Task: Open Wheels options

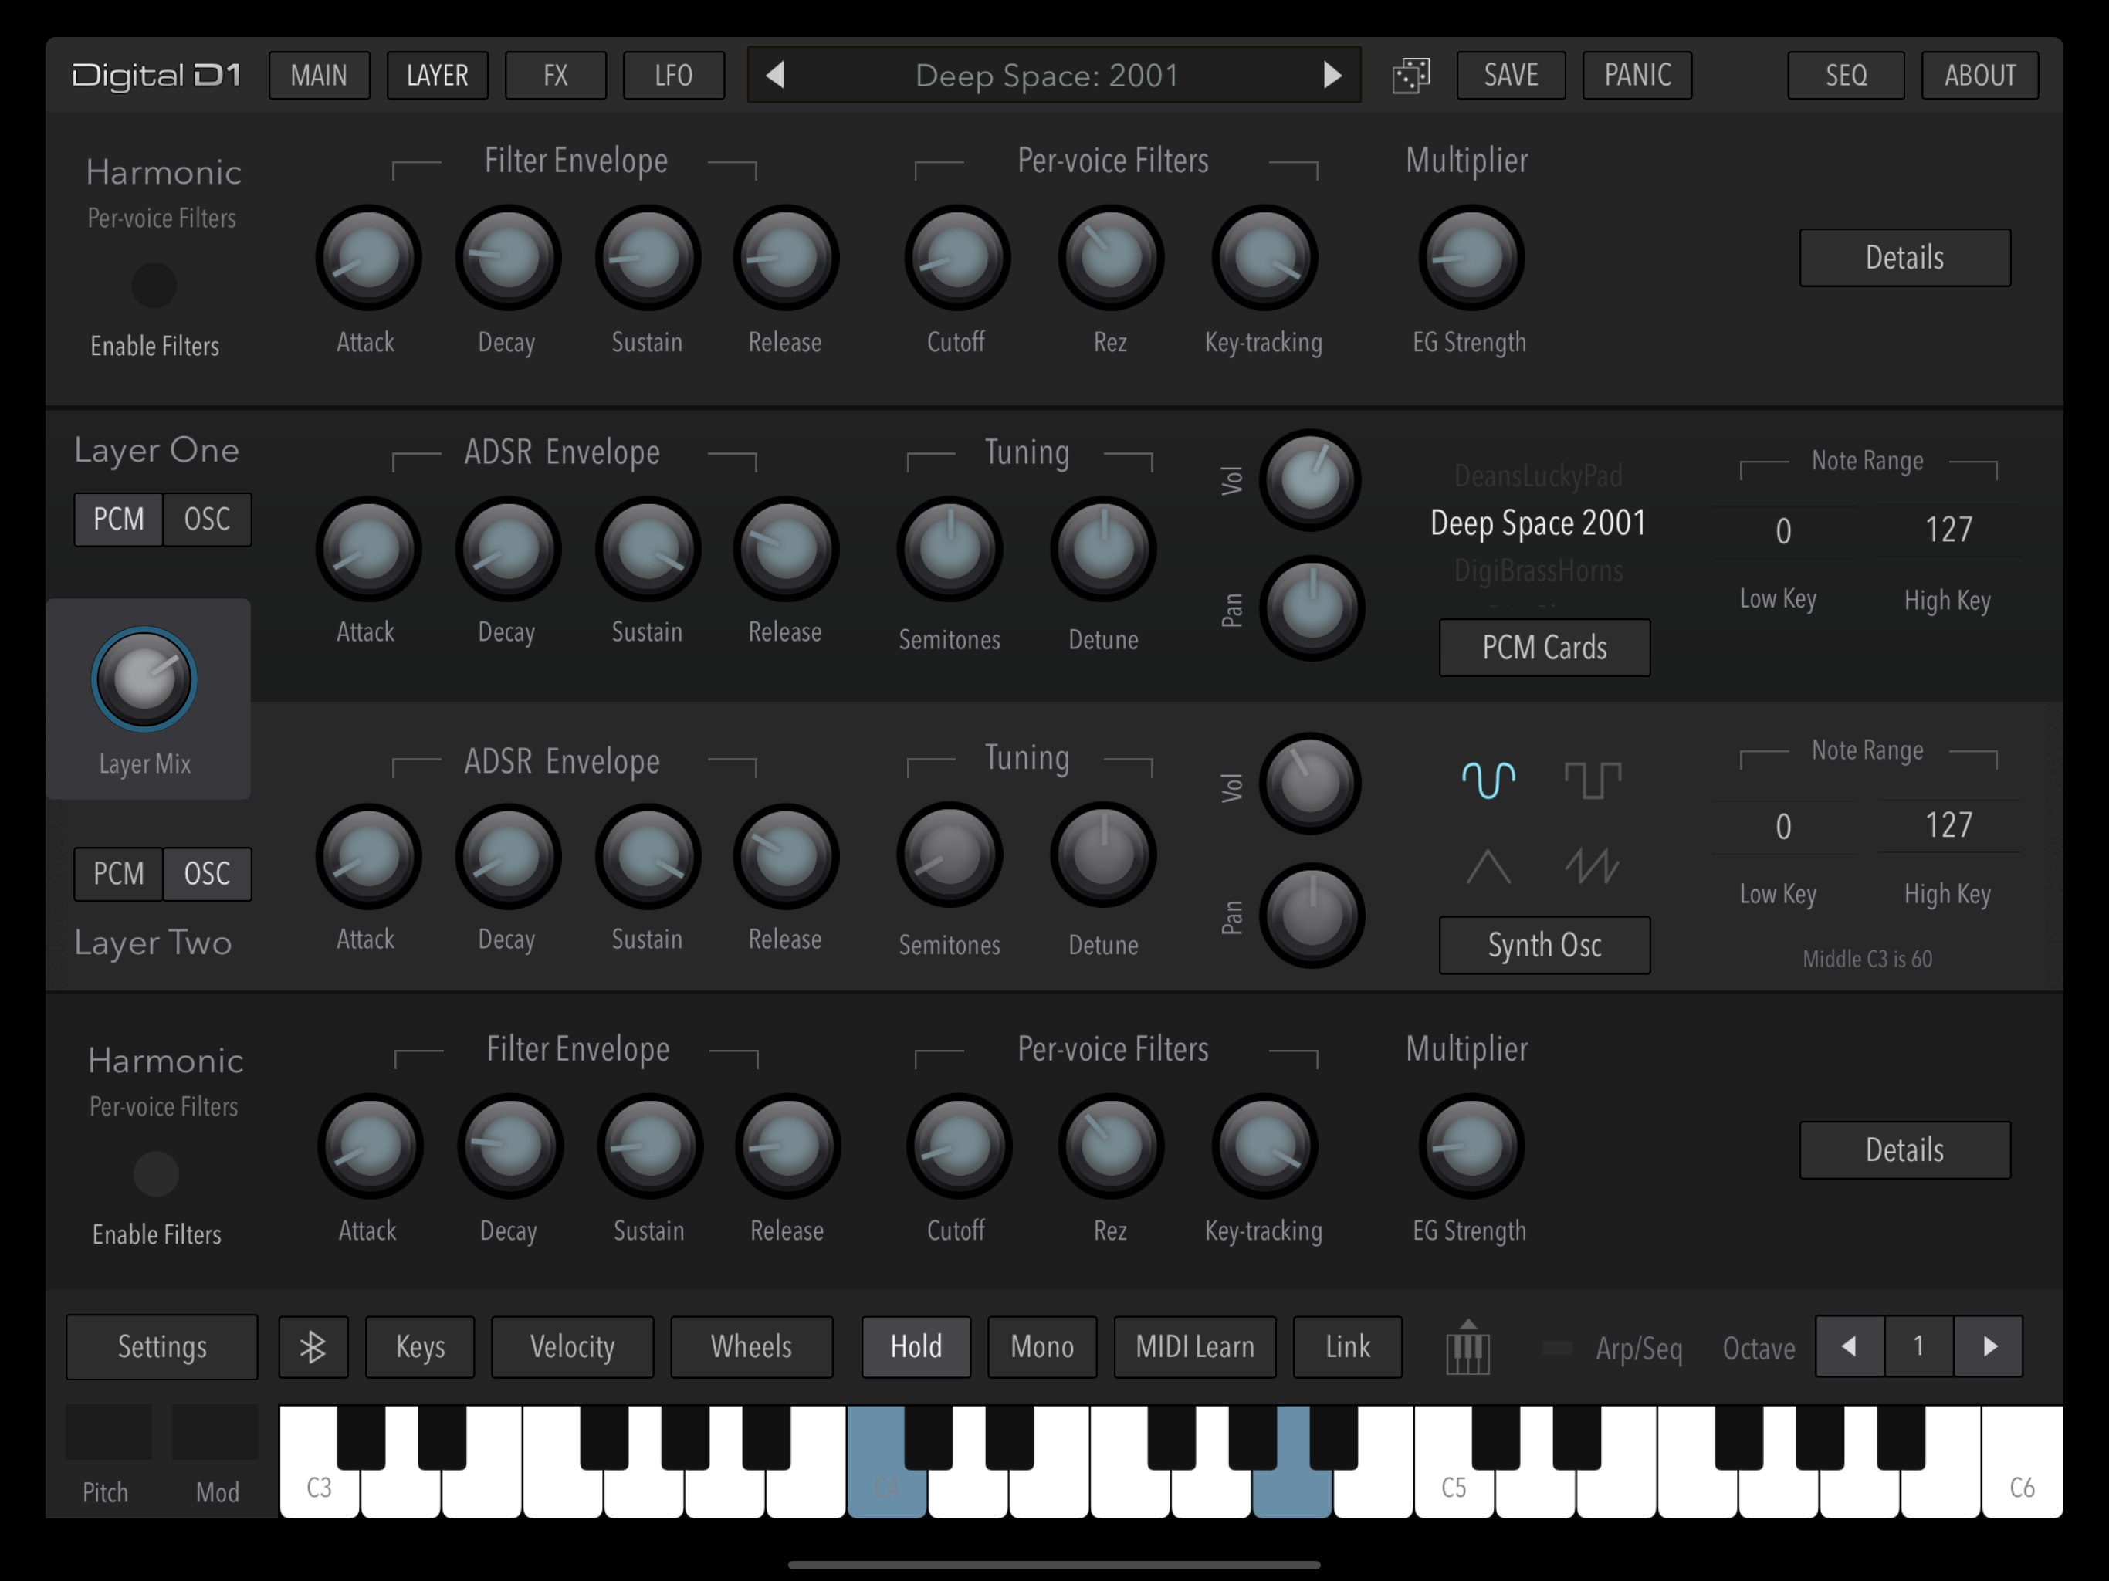Action: coord(751,1346)
